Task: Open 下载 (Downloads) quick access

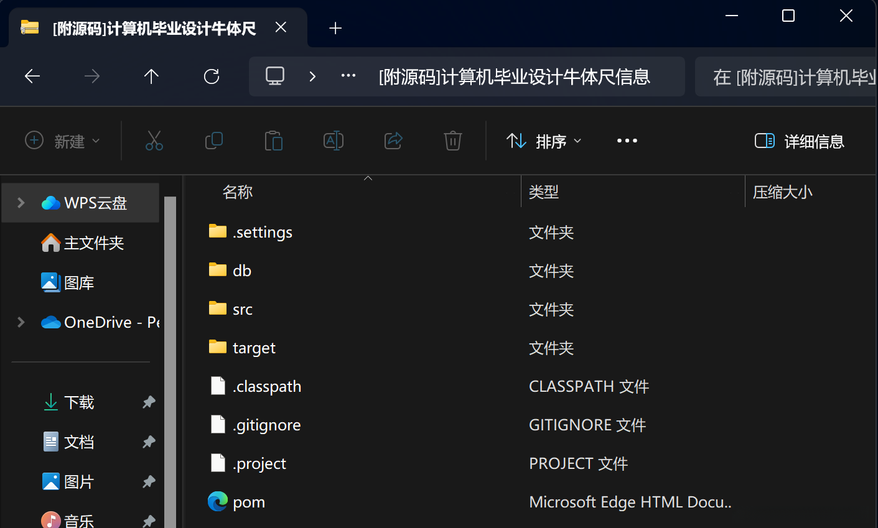Action: 68,402
